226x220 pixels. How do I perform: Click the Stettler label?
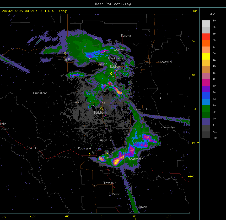166,62
